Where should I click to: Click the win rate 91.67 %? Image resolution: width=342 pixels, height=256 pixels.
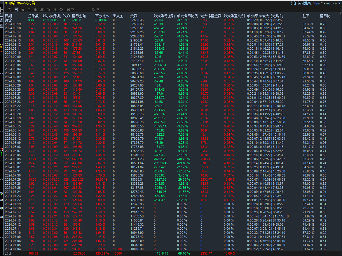coord(308,249)
